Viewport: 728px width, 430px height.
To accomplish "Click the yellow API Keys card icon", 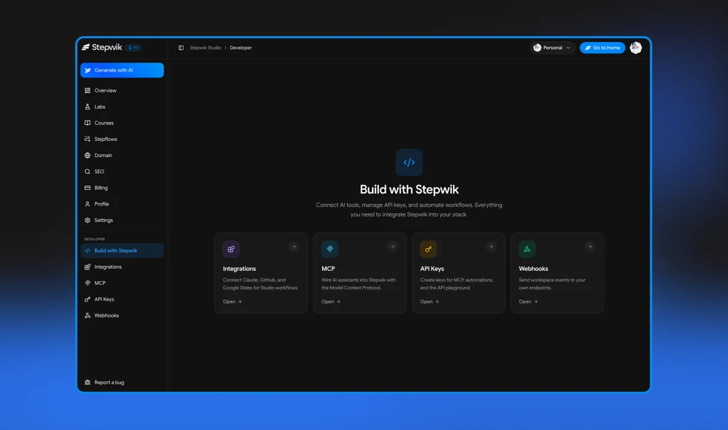I will [x=429, y=249].
